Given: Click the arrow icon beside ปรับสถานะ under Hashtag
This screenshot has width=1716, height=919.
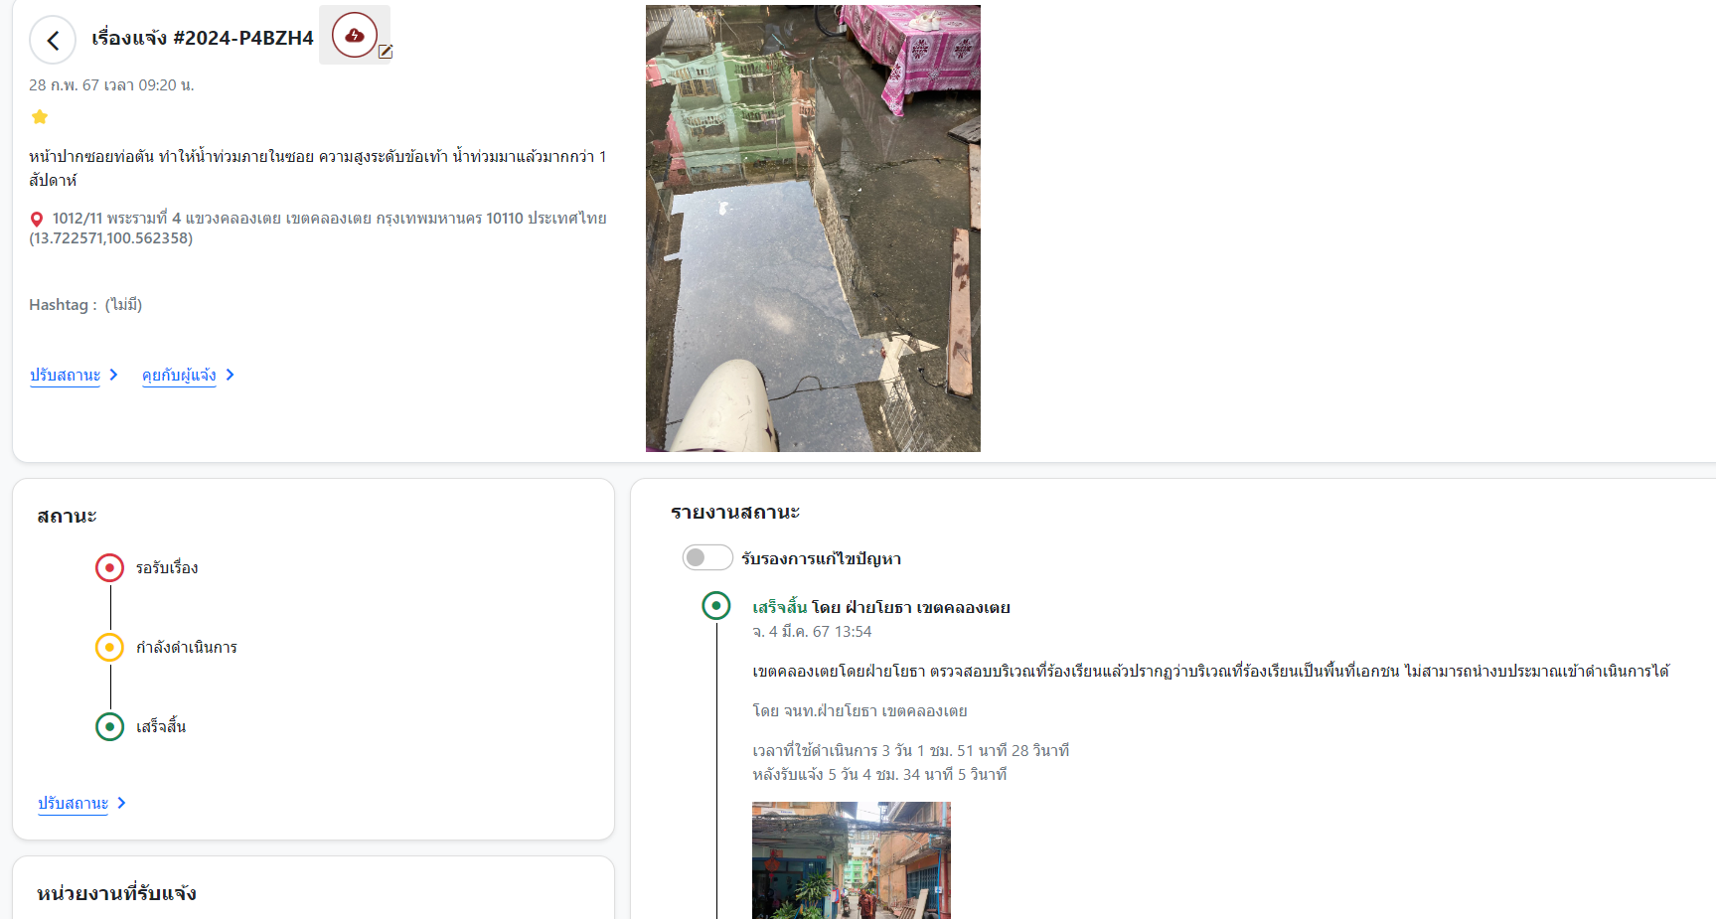Looking at the screenshot, I should pyautogui.click(x=113, y=375).
